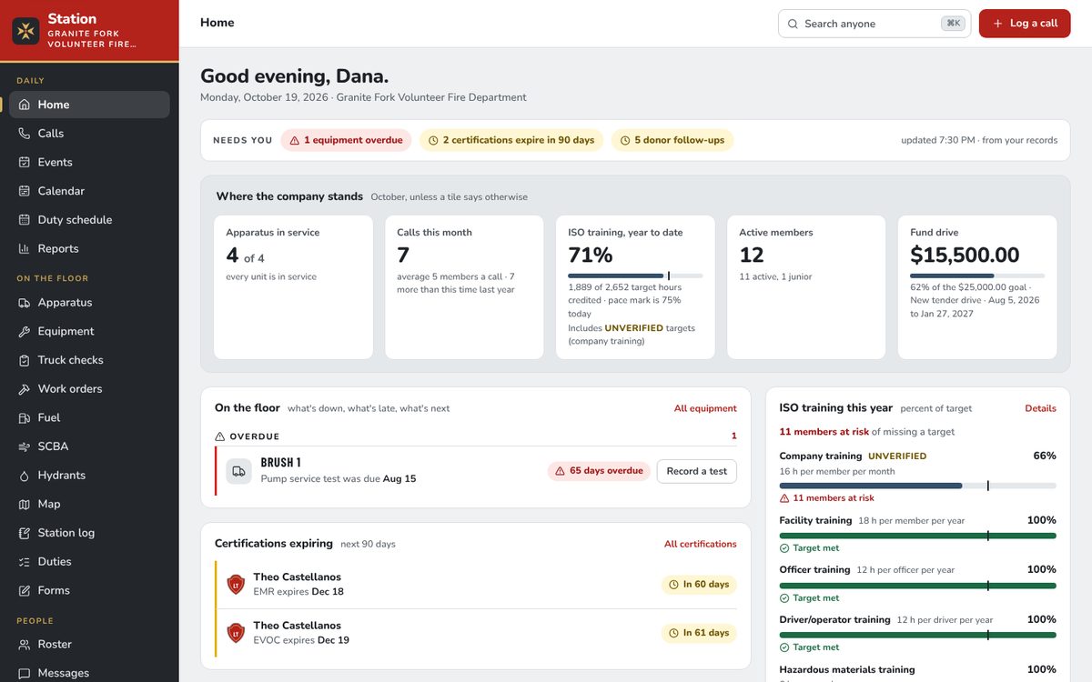Click the In 61 days badge

(699, 633)
